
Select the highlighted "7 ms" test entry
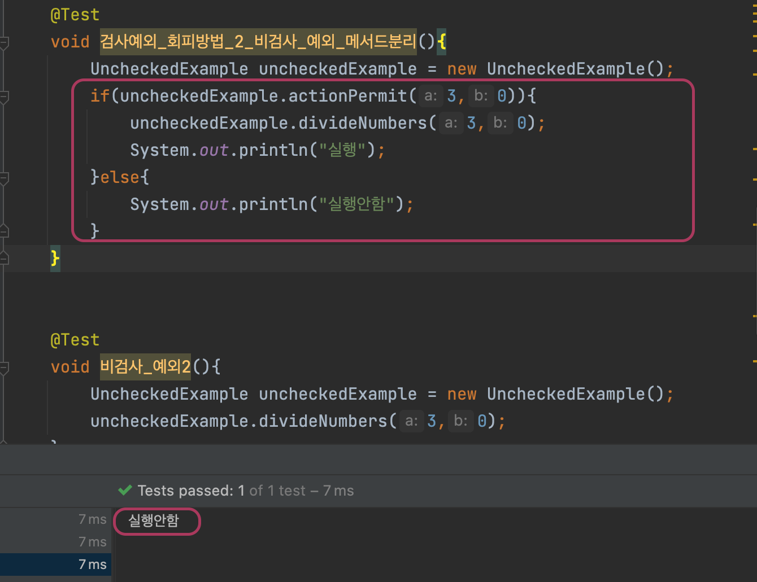point(92,564)
